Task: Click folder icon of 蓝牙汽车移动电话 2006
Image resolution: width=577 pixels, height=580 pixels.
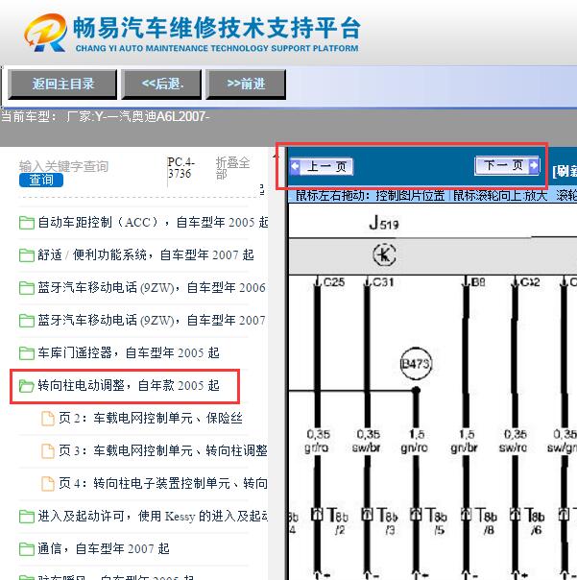Action: tap(27, 288)
